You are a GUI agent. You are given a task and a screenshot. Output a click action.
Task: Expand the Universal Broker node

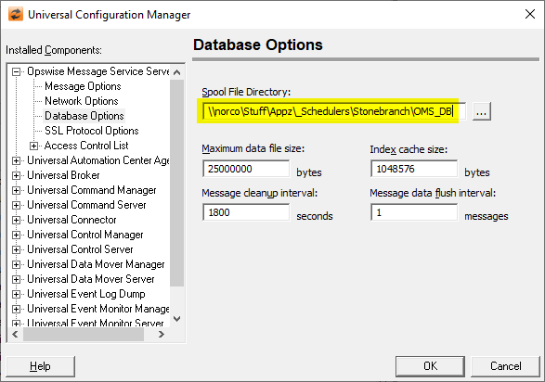(16, 175)
